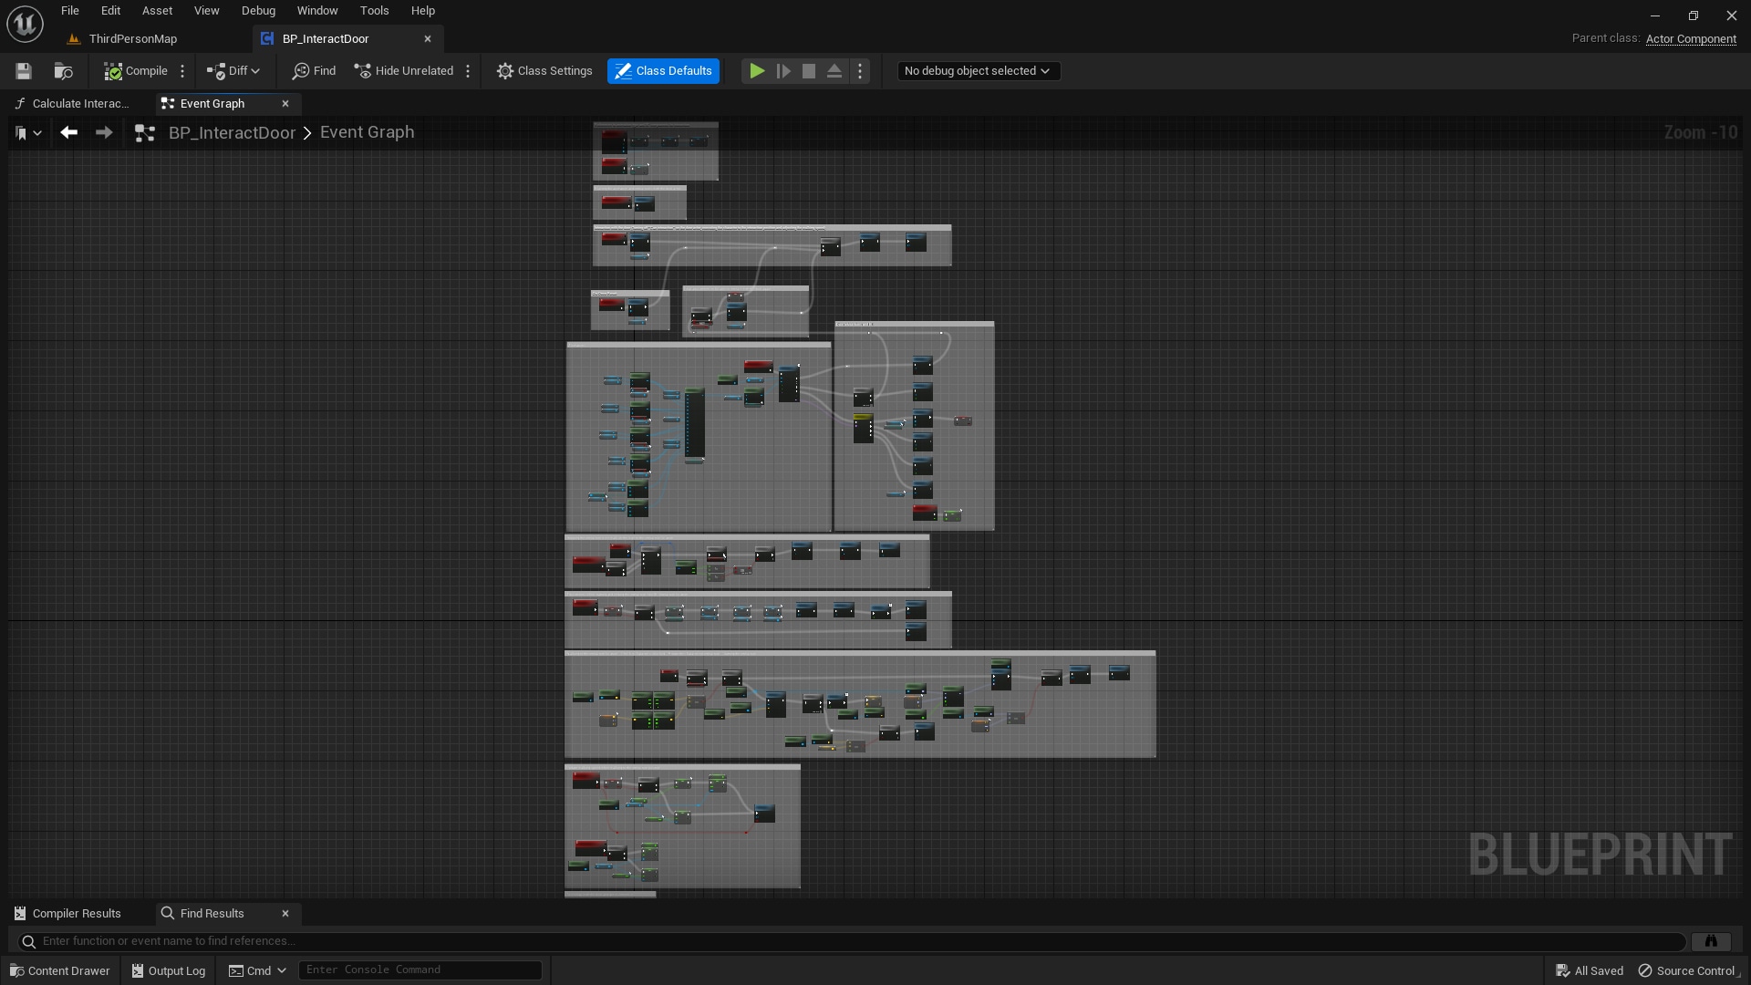Eject from the play session
1751x985 pixels.
pyautogui.click(x=834, y=70)
